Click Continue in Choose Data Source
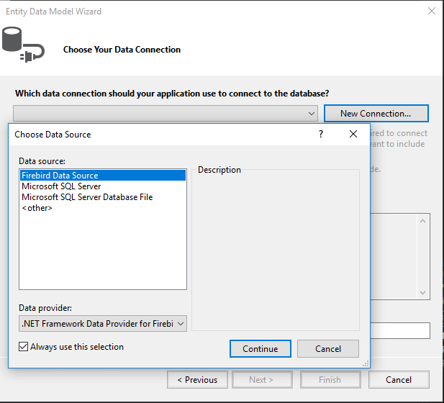This screenshot has height=403, width=444. 260,348
